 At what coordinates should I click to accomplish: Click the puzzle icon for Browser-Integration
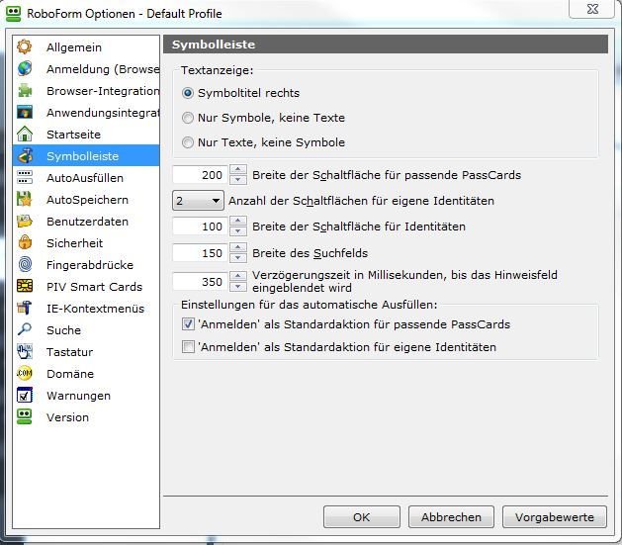point(25,90)
